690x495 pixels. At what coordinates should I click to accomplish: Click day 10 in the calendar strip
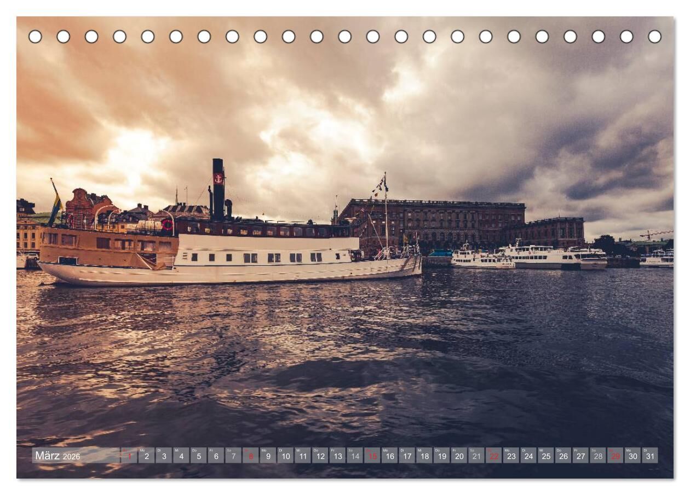pos(285,456)
